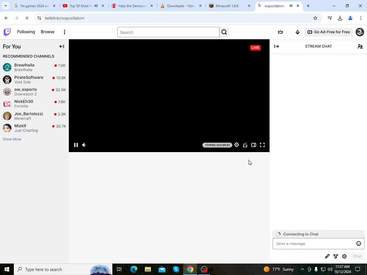Open the ow_esports recommended channel
The width and height of the screenshot is (367, 275).
[34, 92]
